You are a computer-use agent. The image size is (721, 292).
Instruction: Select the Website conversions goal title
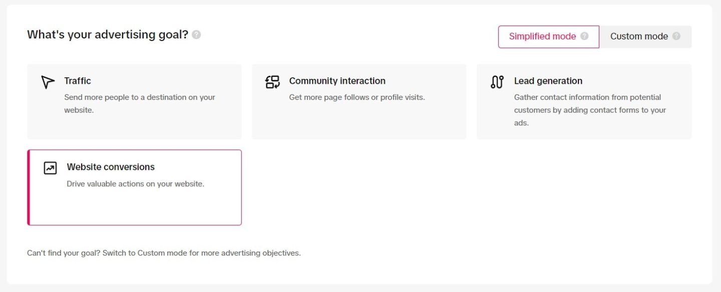(x=111, y=167)
